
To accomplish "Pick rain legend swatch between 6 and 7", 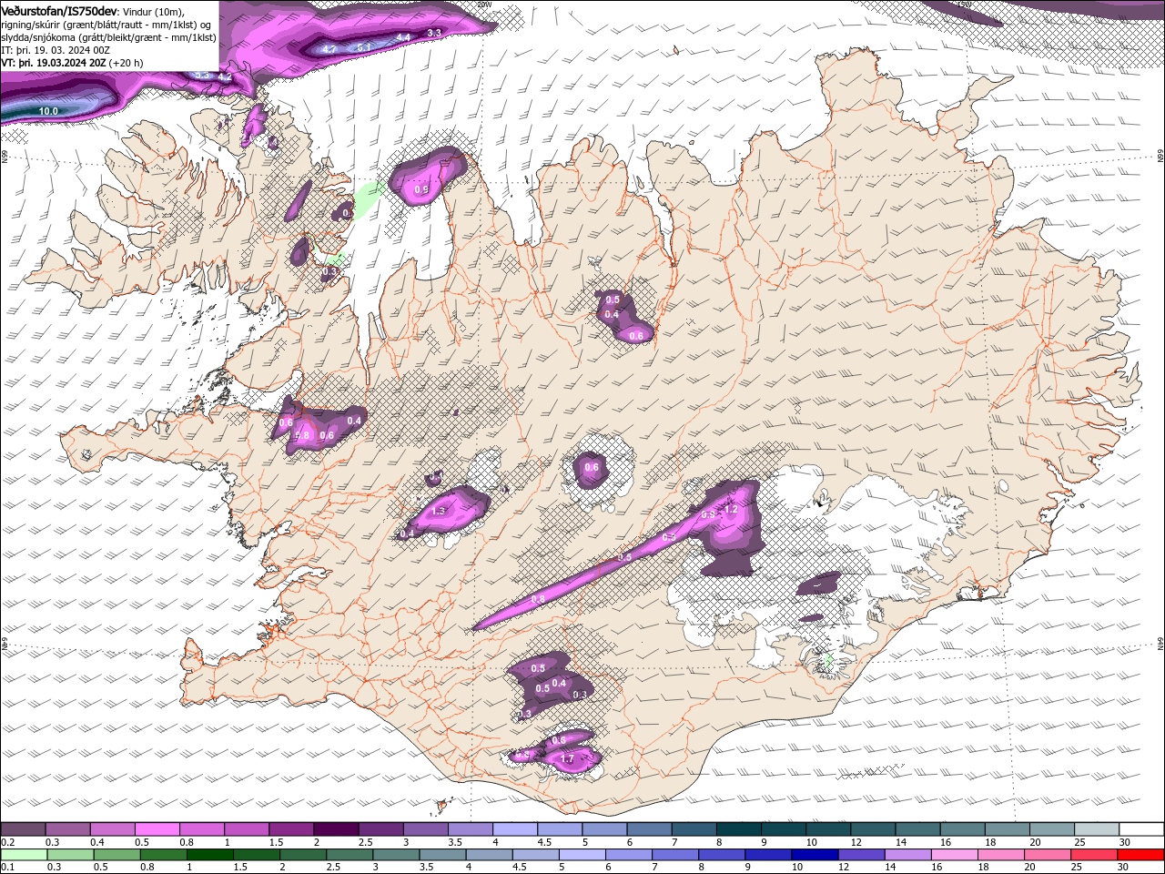I will [629, 855].
